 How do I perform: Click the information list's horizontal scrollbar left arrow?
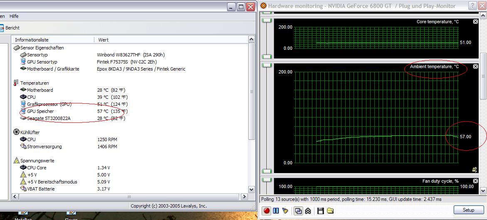click(15, 196)
